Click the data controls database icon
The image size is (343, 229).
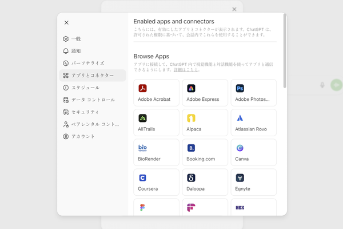coord(66,100)
